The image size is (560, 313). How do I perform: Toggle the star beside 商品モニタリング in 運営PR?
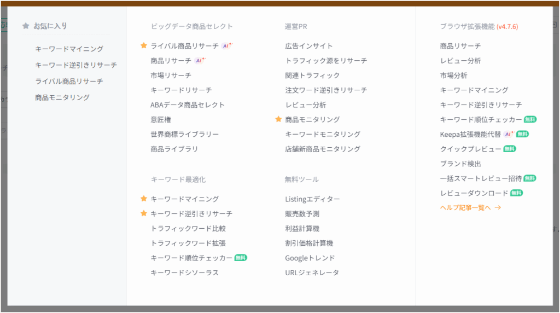click(x=278, y=119)
